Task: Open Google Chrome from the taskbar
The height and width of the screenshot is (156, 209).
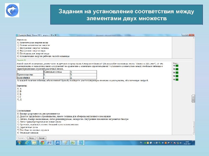Action: point(42,143)
